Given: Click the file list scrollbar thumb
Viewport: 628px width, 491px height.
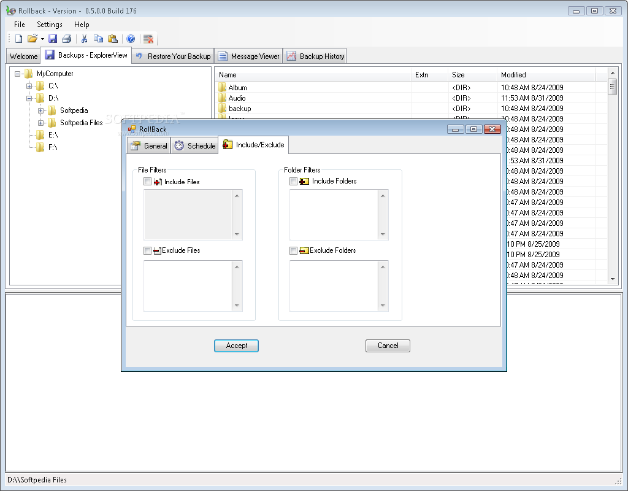Looking at the screenshot, I should pyautogui.click(x=613, y=87).
